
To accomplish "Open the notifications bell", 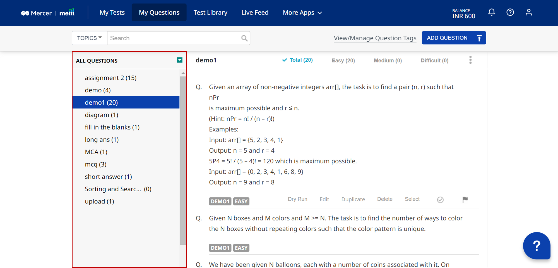I will pos(492,12).
